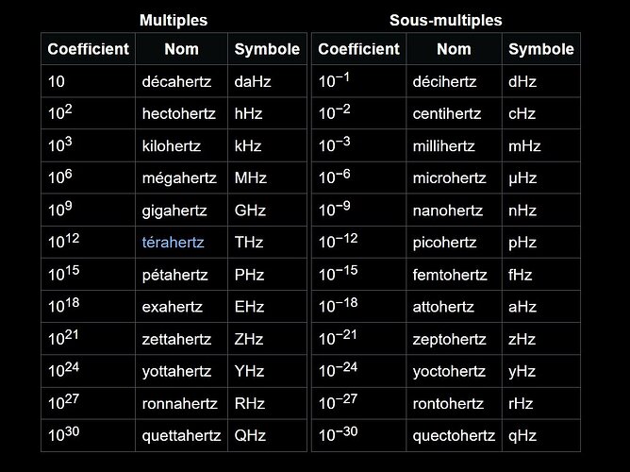Select the Coefficient header in Multiples table
Image resolution: width=630 pixels, height=472 pixels.
88,49
